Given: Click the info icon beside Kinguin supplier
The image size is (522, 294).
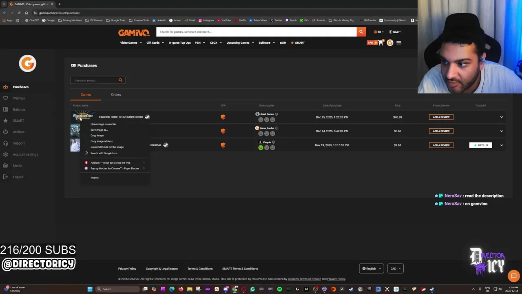Looking at the screenshot, I should click(x=273, y=142).
